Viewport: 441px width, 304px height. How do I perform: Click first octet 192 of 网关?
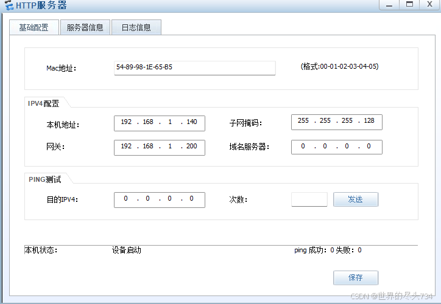coord(126,147)
